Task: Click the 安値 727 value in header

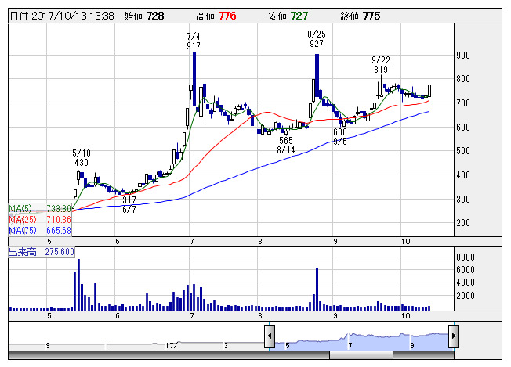Action: pyautogui.click(x=299, y=16)
